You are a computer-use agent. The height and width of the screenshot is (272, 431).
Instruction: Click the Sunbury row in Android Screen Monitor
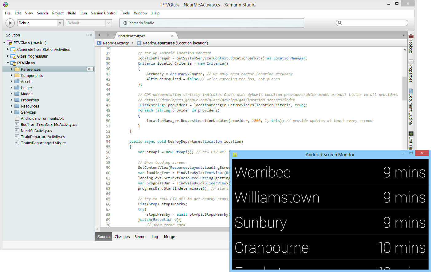(330, 222)
